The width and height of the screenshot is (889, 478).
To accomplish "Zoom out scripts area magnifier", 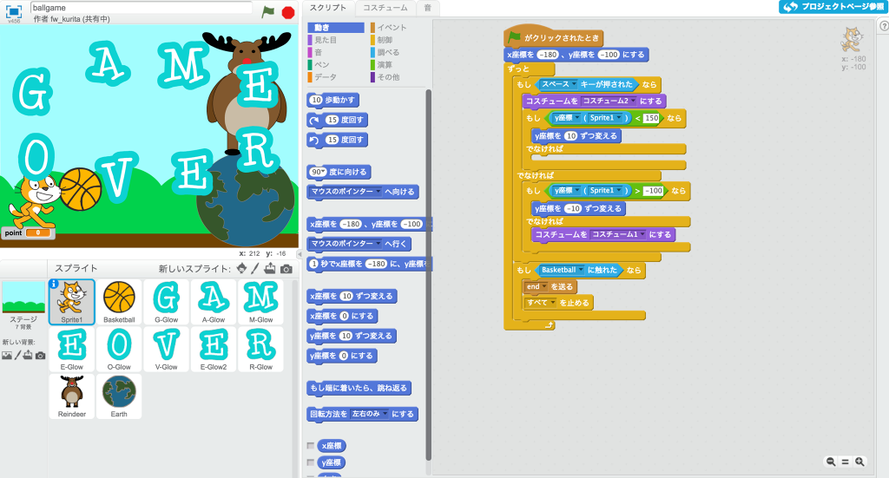I will [x=831, y=462].
